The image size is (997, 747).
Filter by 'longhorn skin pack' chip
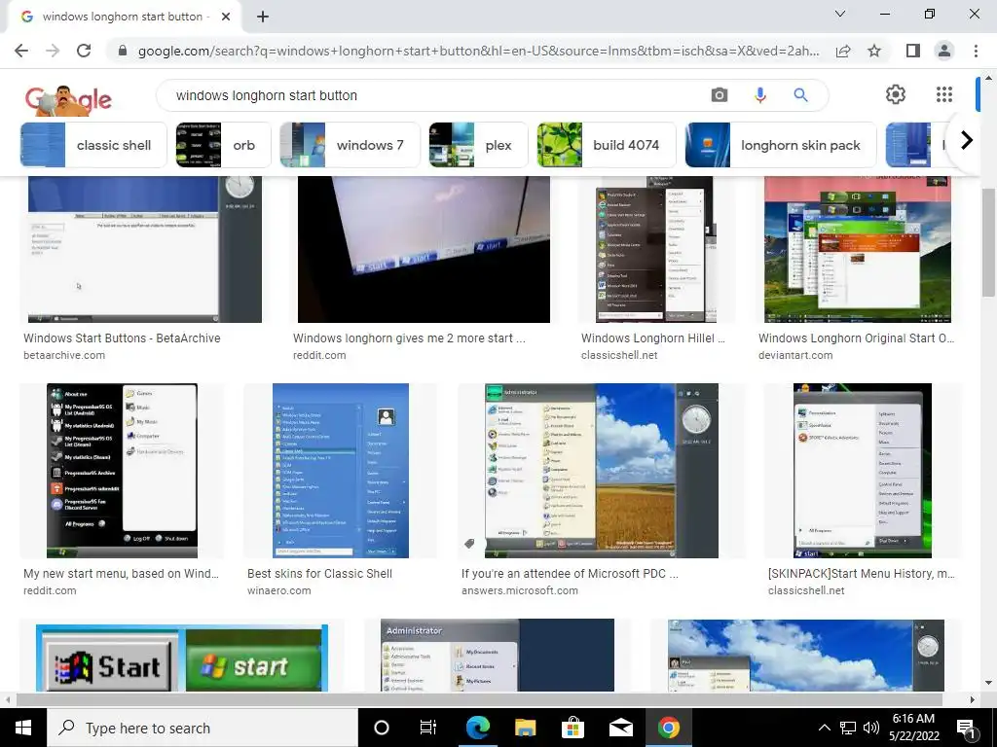(x=780, y=145)
